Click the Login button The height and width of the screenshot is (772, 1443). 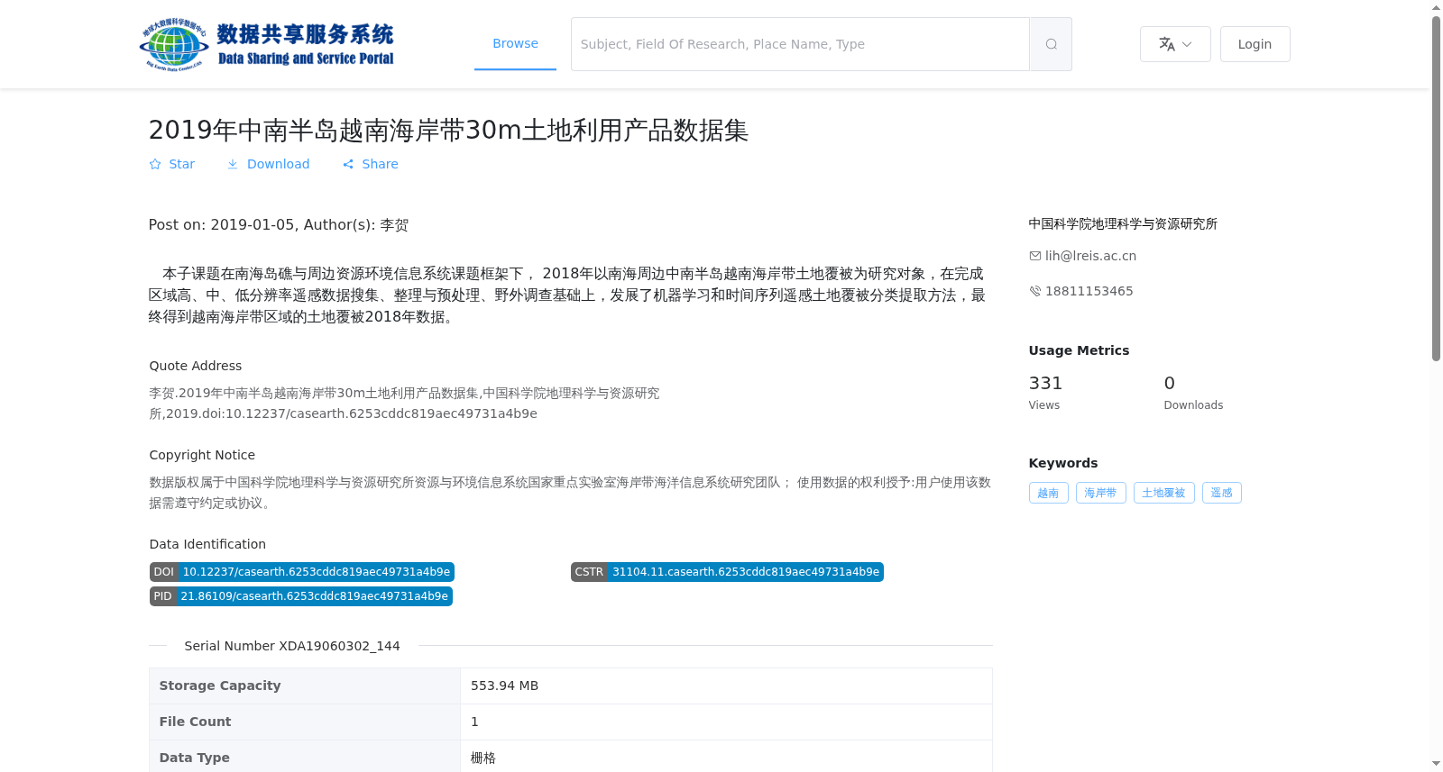pyautogui.click(x=1255, y=44)
